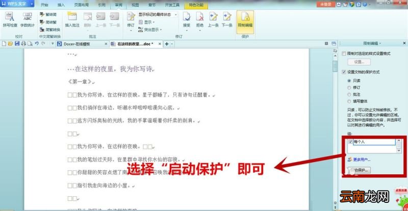Image resolution: width=408 pixels, height=211 pixels.
Task: Expand the 拒绝 dropdown arrow
Action: pyautogui.click(x=199, y=31)
